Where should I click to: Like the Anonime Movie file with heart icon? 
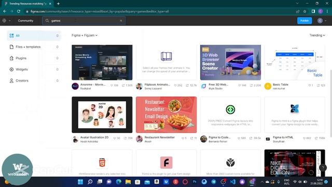[112, 85]
